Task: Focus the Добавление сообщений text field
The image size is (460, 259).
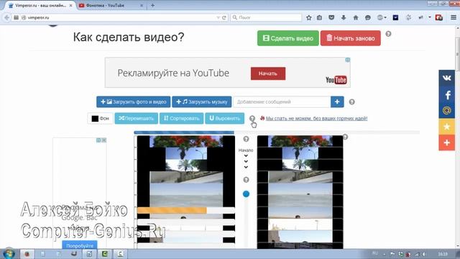Action: tap(282, 102)
